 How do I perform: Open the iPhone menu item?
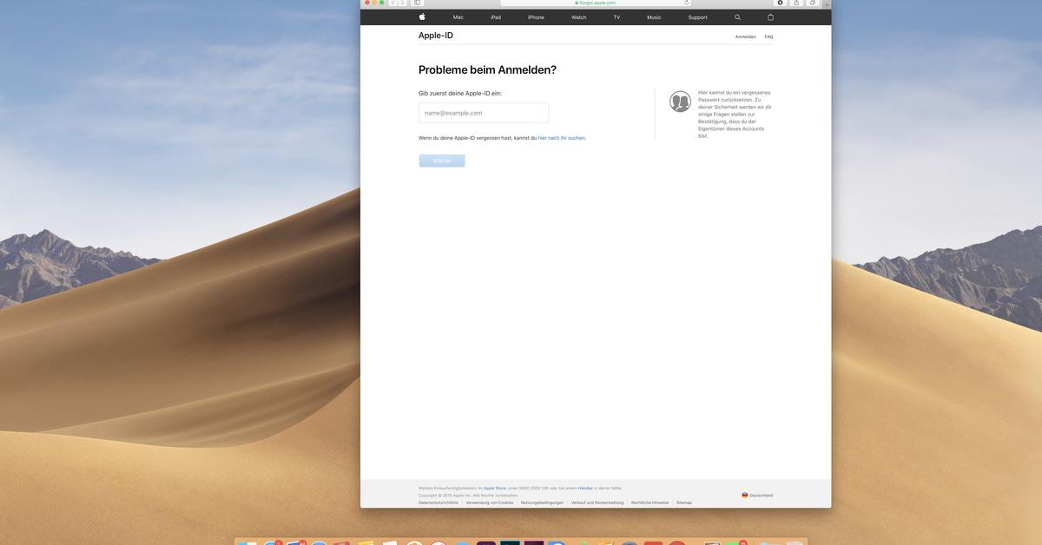536,17
